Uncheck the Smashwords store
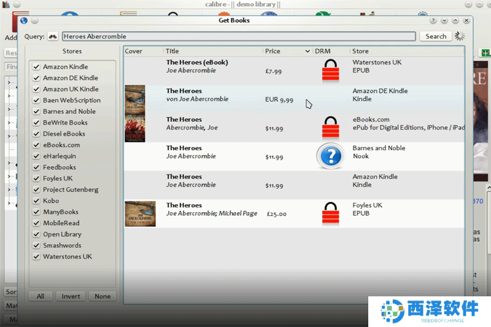Viewport: 491px width, 327px height. pos(36,245)
